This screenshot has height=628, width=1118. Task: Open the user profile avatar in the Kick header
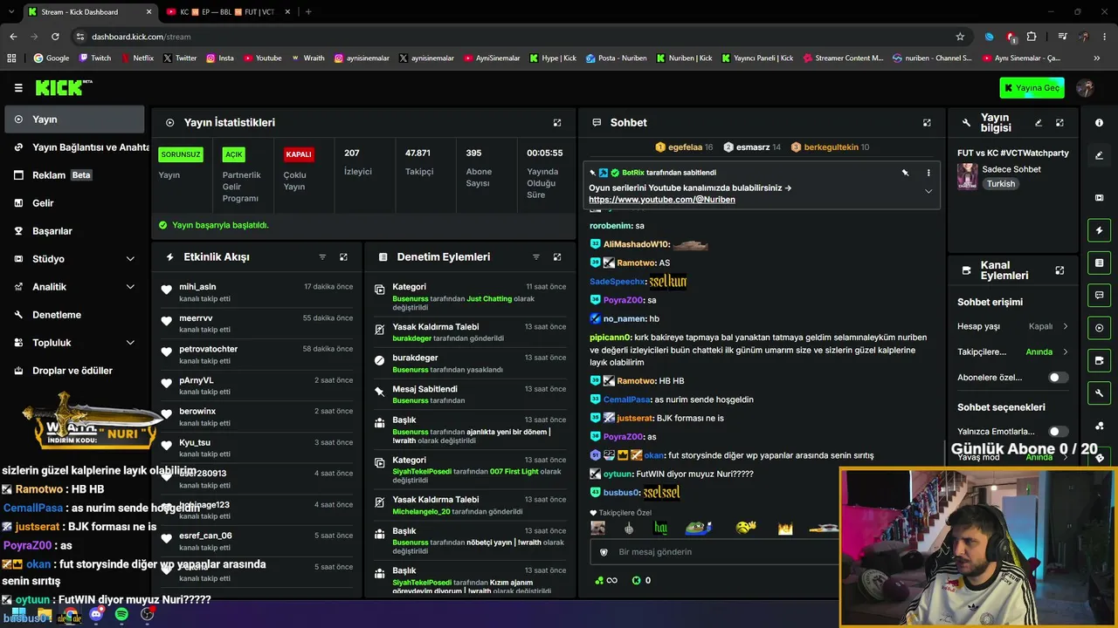(x=1086, y=87)
